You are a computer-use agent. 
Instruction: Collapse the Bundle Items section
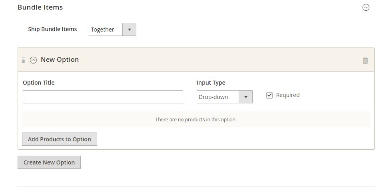point(366,8)
